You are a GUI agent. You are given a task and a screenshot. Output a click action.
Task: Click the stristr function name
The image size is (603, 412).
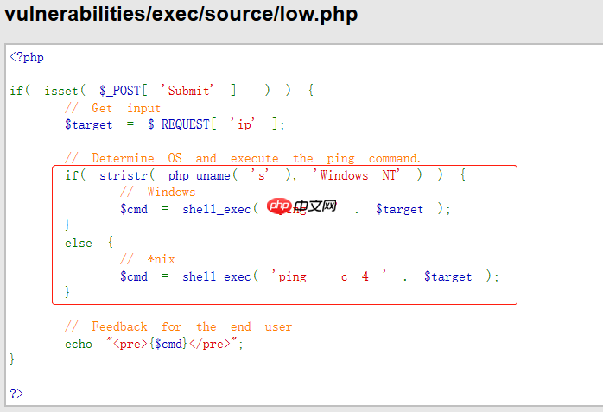click(x=123, y=175)
